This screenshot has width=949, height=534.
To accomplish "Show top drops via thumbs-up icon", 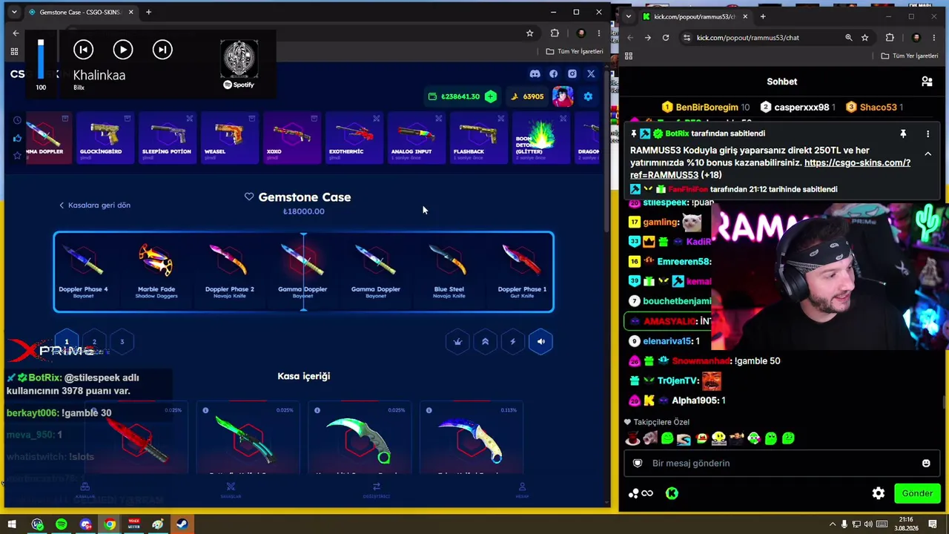I will [x=17, y=138].
